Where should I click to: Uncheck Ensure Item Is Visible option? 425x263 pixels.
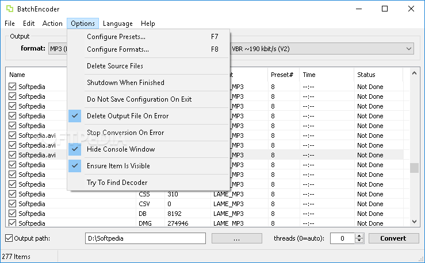click(x=148, y=166)
